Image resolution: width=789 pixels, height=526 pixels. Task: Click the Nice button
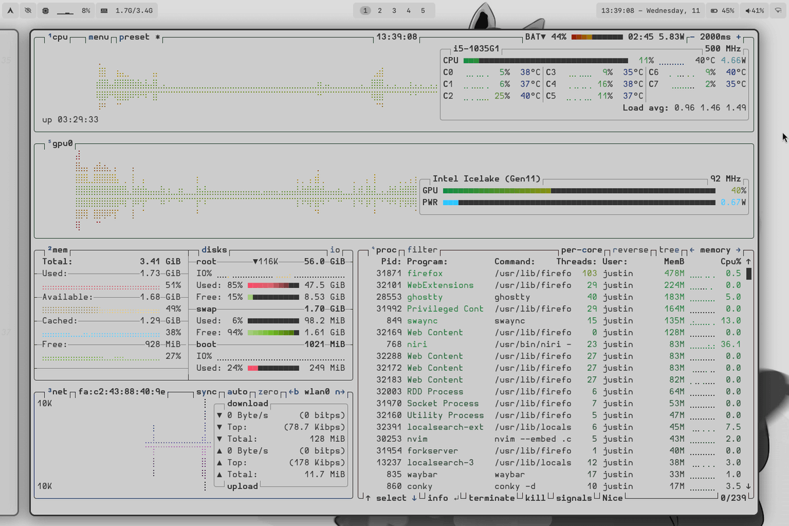pyautogui.click(x=613, y=498)
